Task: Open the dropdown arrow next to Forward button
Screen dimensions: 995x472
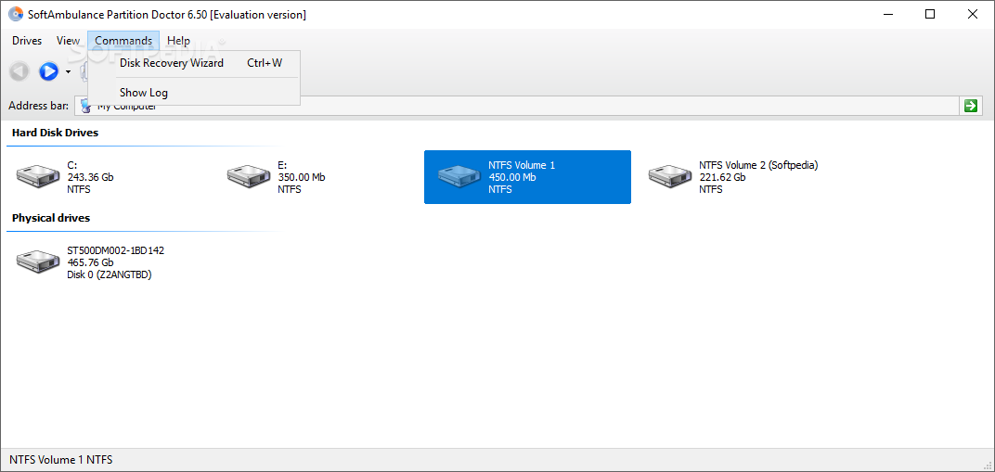Action: pyautogui.click(x=68, y=71)
